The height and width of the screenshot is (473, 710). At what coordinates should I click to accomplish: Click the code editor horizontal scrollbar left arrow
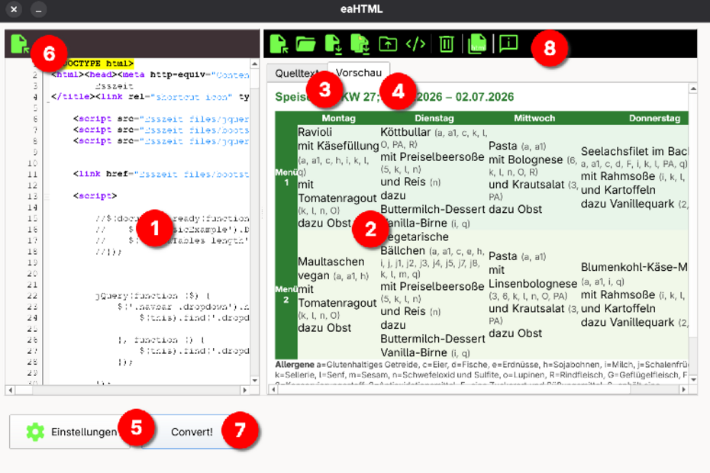pyautogui.click(x=11, y=390)
